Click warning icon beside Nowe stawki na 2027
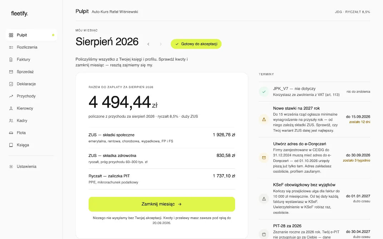383x239 pixels. (x=264, y=119)
